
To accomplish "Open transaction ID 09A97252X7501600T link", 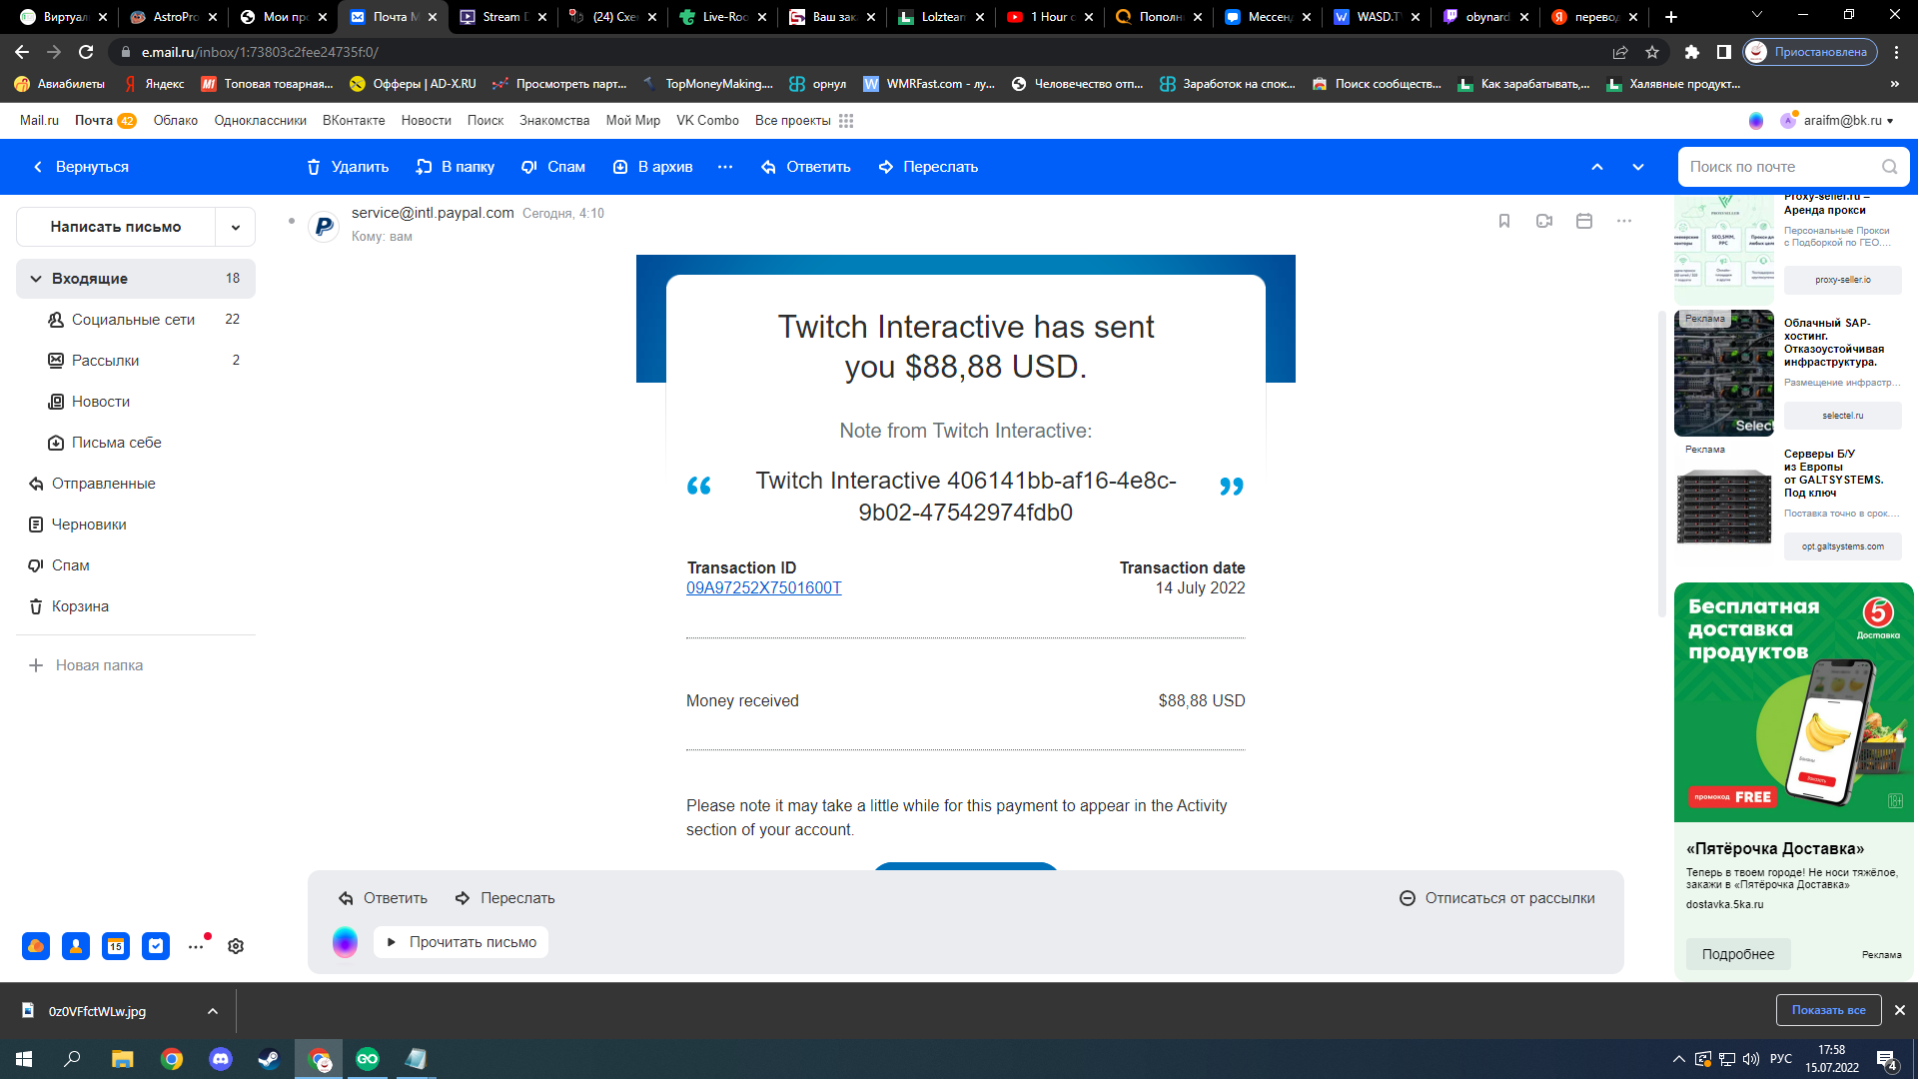I will click(764, 588).
